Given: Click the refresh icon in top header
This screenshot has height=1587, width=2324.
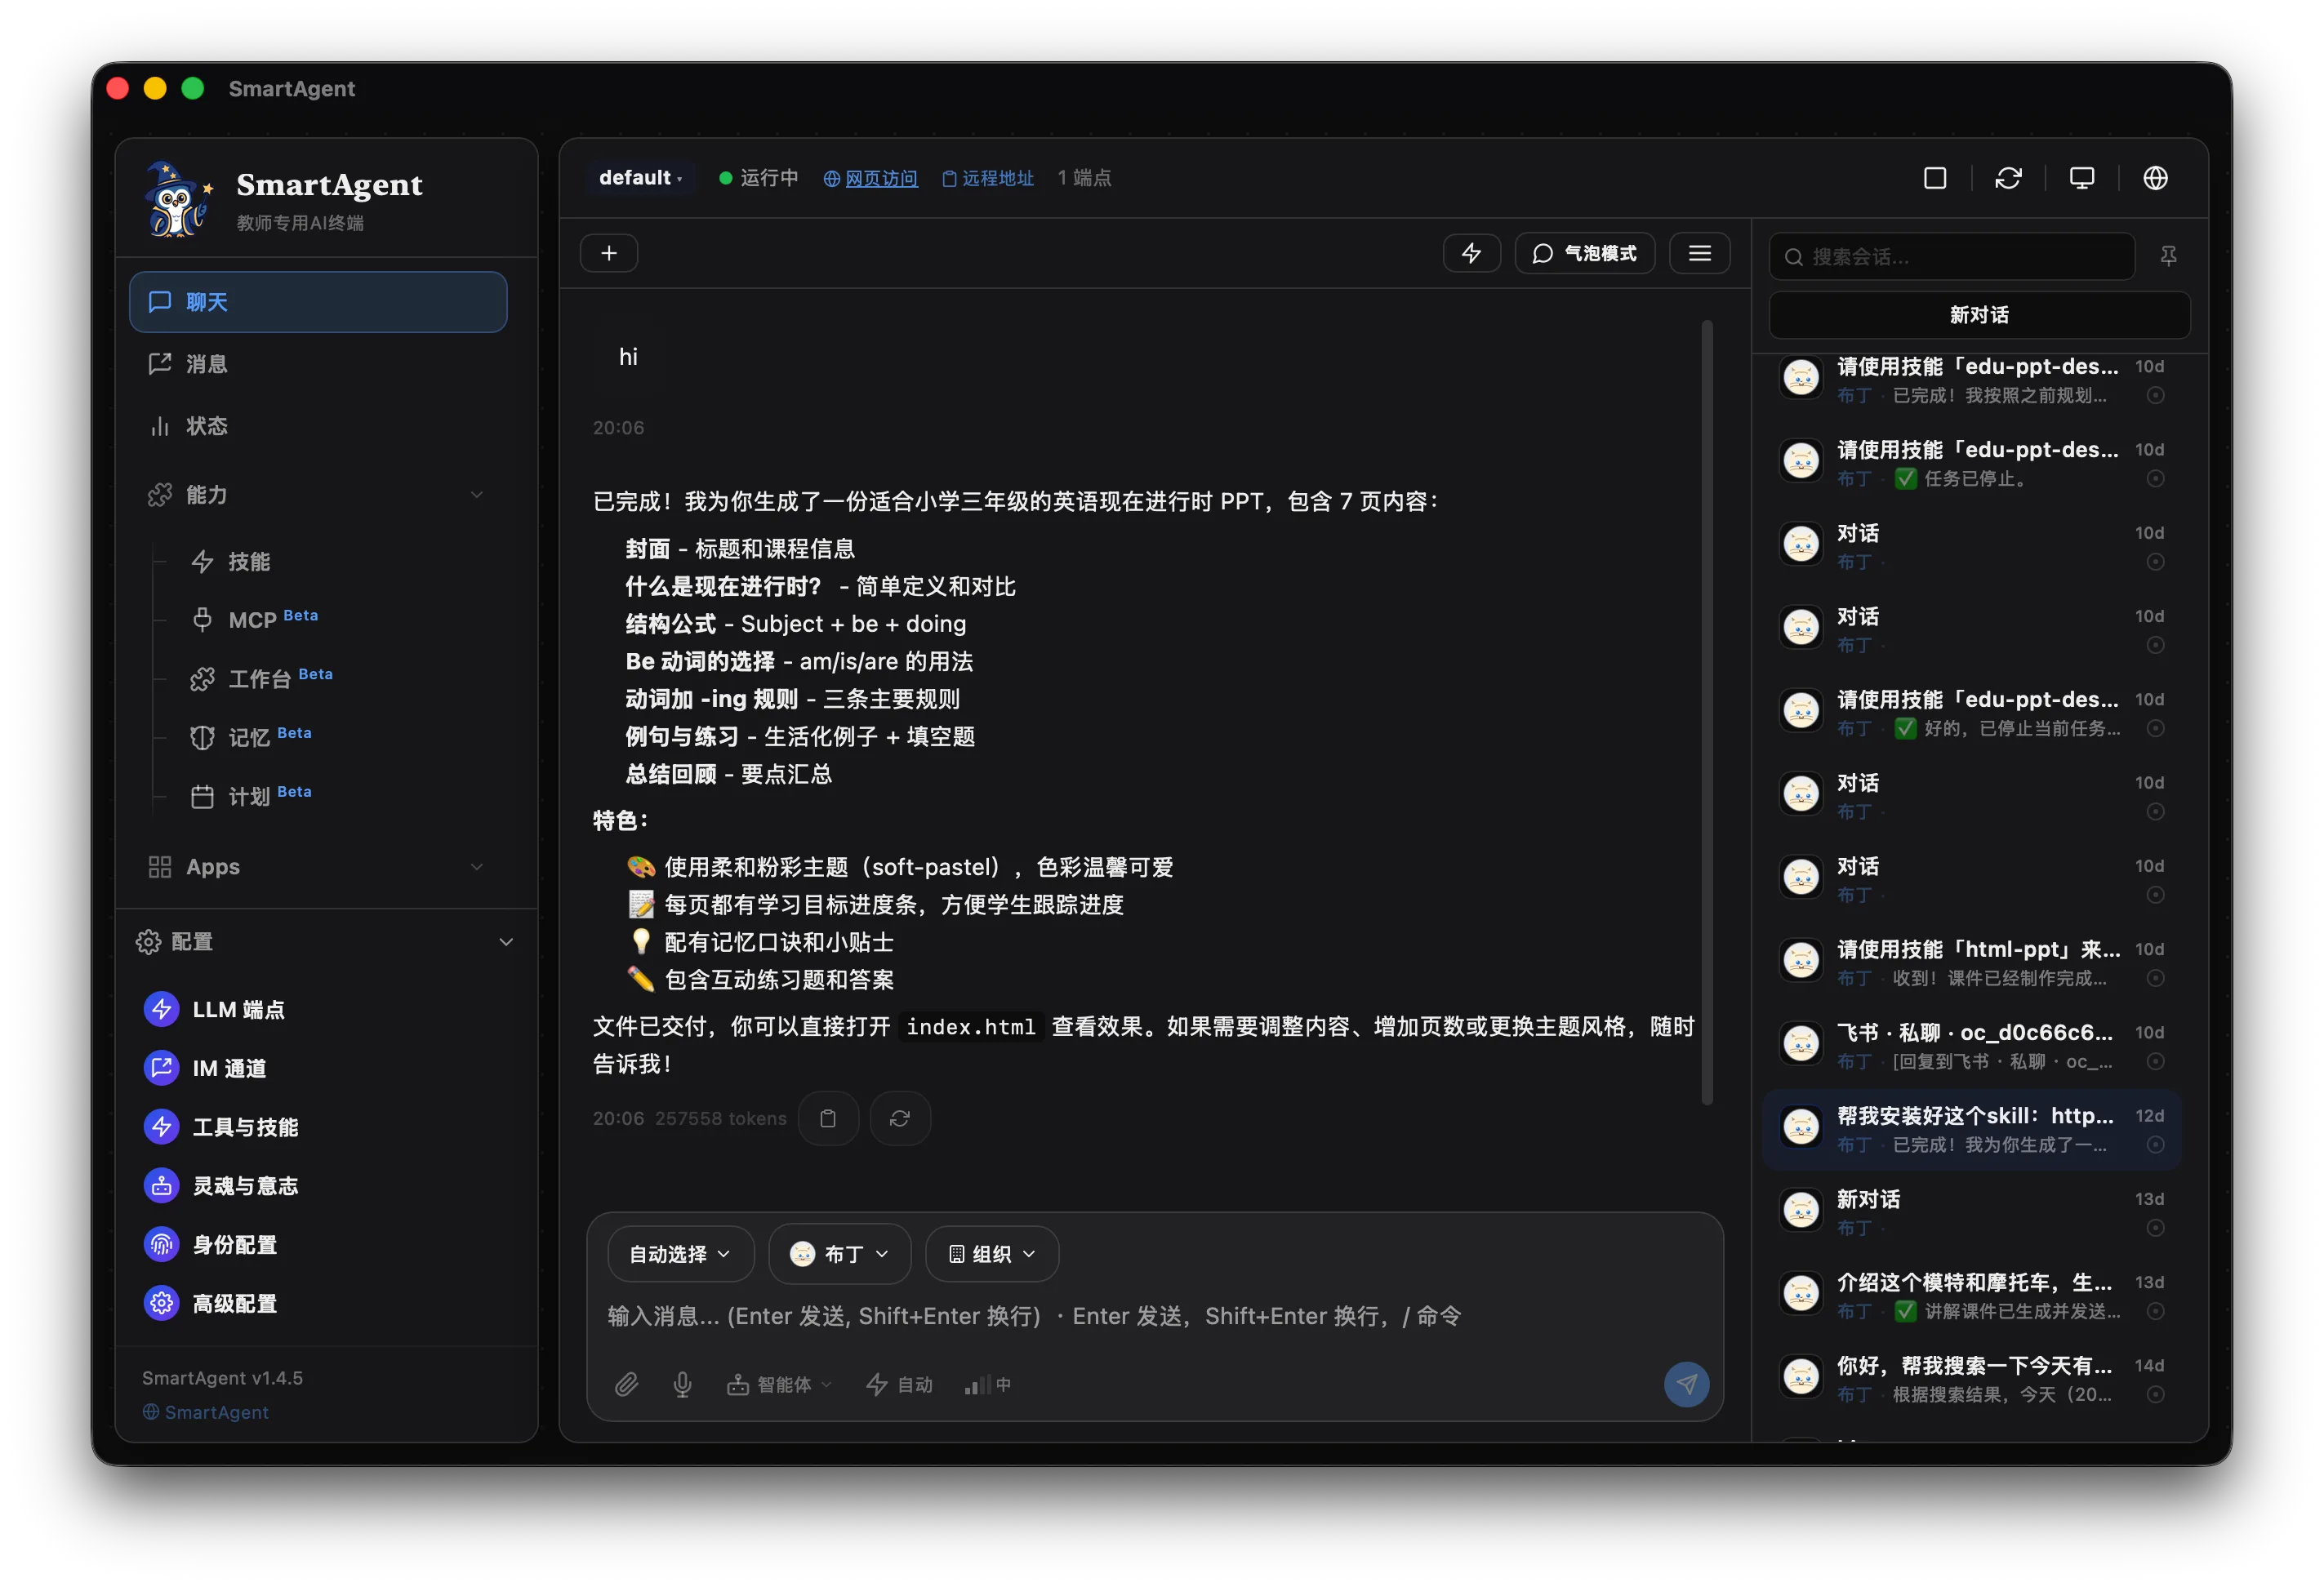Looking at the screenshot, I should pyautogui.click(x=2008, y=178).
